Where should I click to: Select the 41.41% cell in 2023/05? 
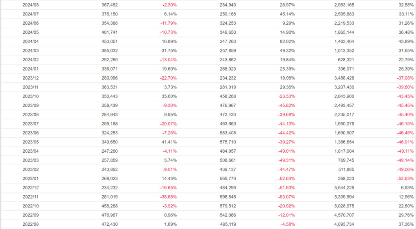(169, 142)
